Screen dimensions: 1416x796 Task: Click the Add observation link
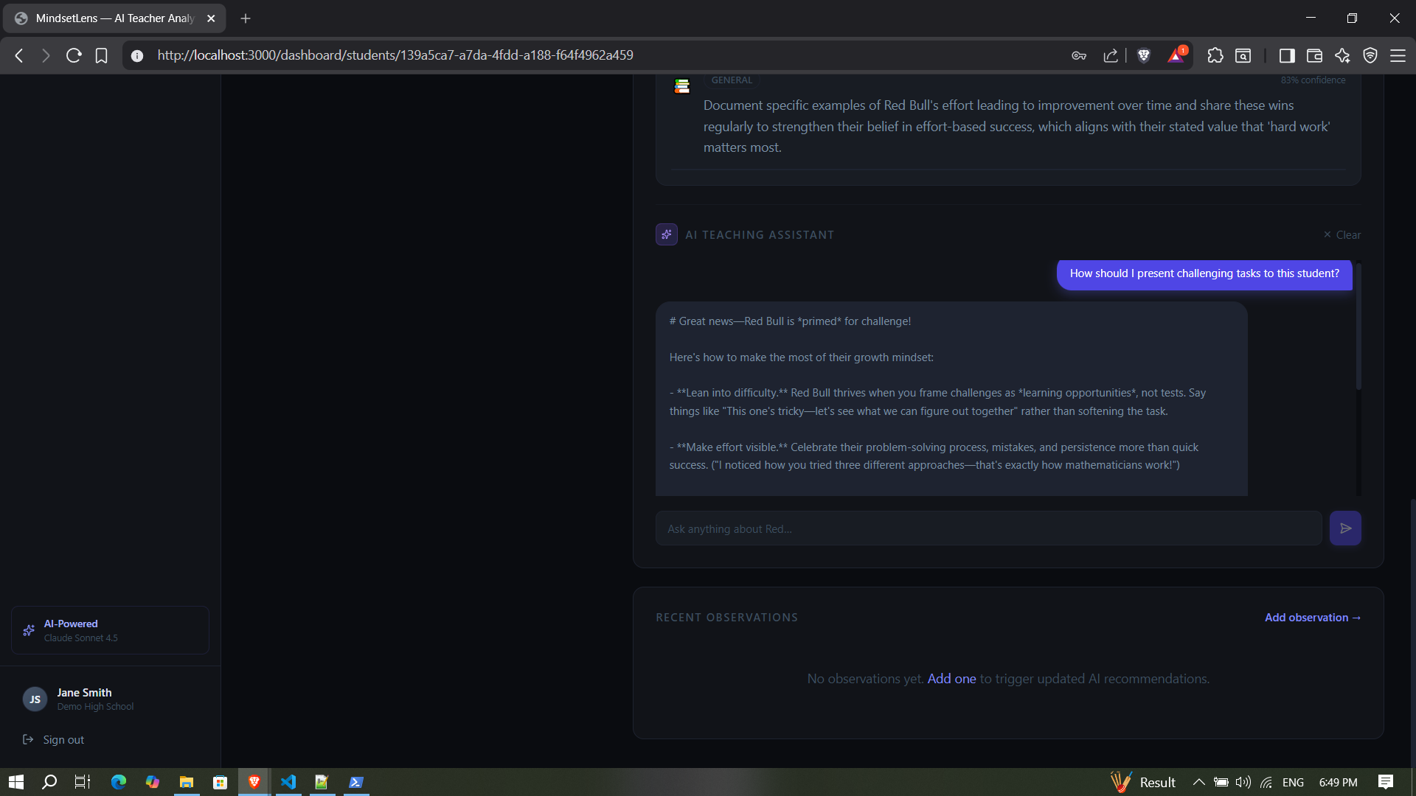pos(1312,618)
